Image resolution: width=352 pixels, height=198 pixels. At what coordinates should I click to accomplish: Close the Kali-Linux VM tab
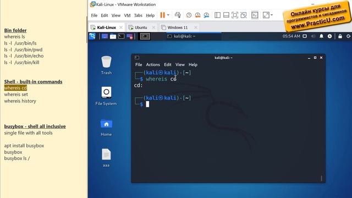point(121,28)
